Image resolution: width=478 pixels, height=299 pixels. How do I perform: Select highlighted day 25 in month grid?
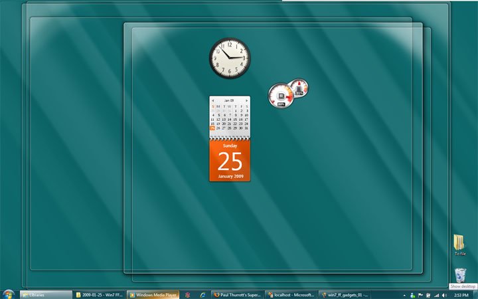point(212,128)
